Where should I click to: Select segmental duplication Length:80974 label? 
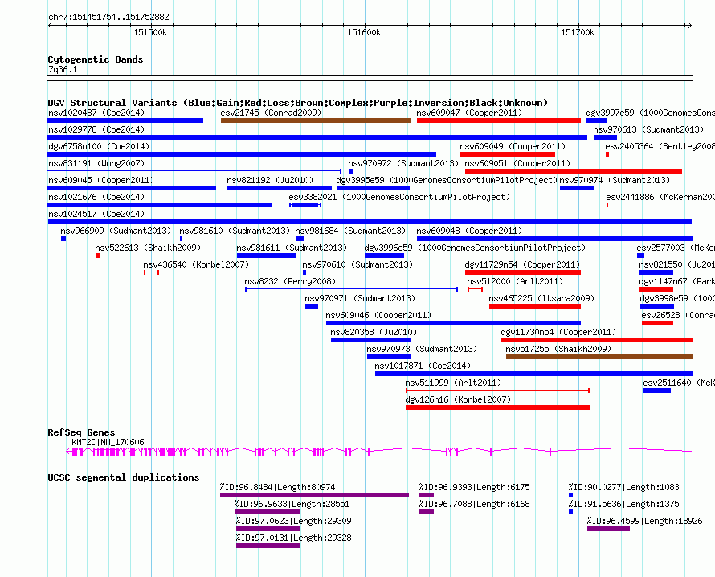pos(278,487)
